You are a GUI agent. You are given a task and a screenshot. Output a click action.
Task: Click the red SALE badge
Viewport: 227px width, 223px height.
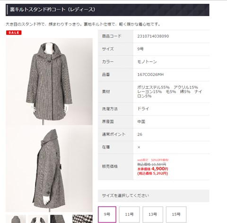click(x=14, y=33)
